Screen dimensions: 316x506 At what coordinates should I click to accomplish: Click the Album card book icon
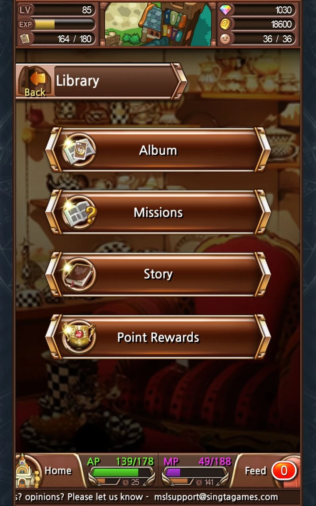click(79, 150)
